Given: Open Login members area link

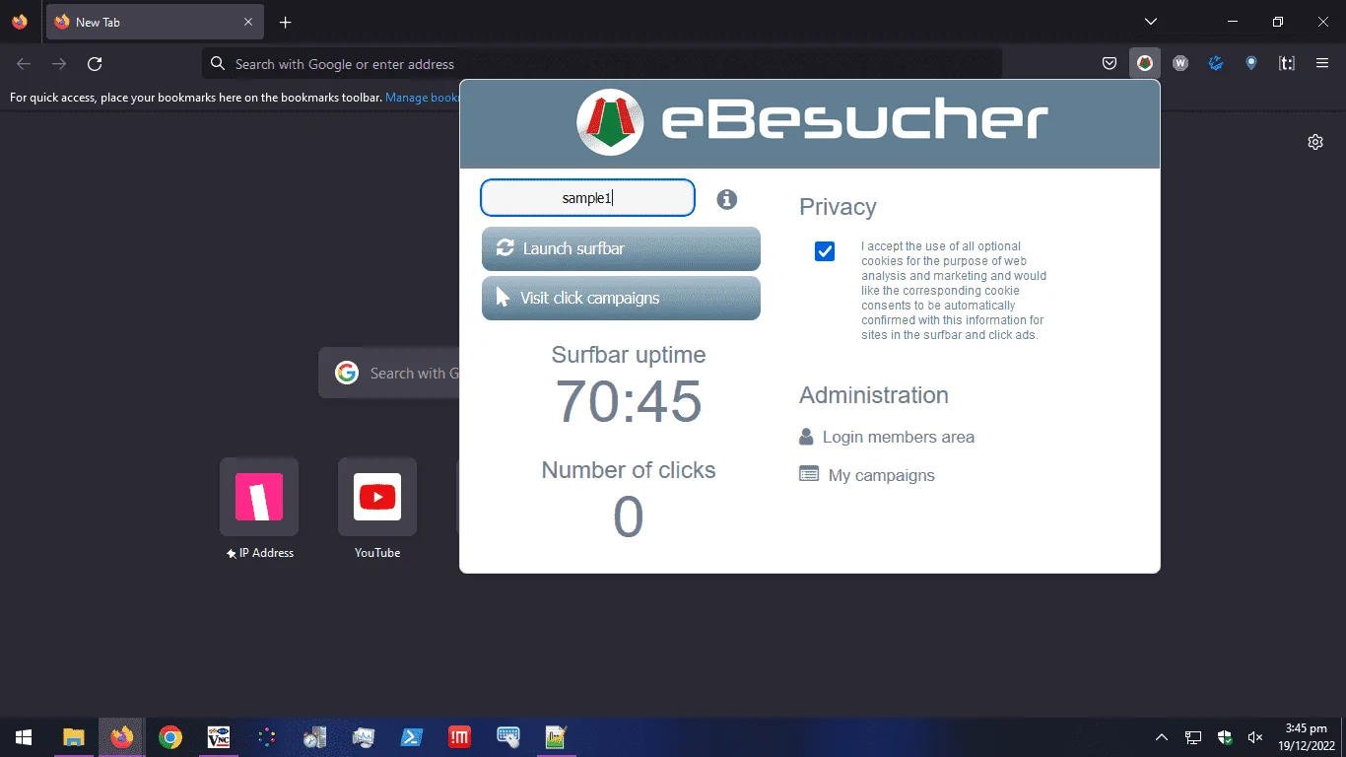Looking at the screenshot, I should 887,437.
